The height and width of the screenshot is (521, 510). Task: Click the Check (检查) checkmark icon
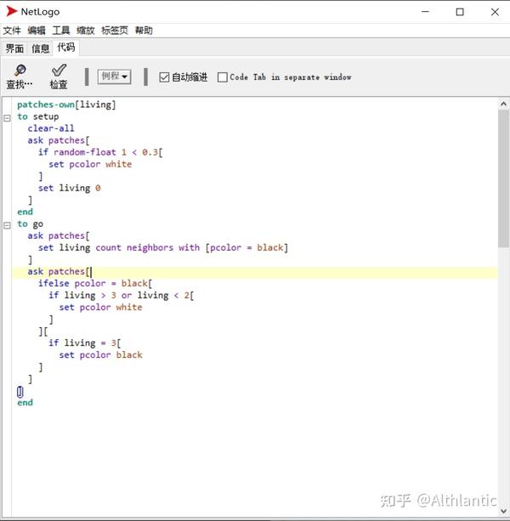click(x=59, y=70)
